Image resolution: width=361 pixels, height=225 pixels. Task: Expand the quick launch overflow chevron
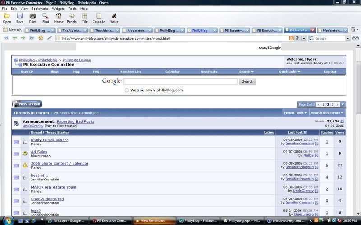[x=42, y=220]
